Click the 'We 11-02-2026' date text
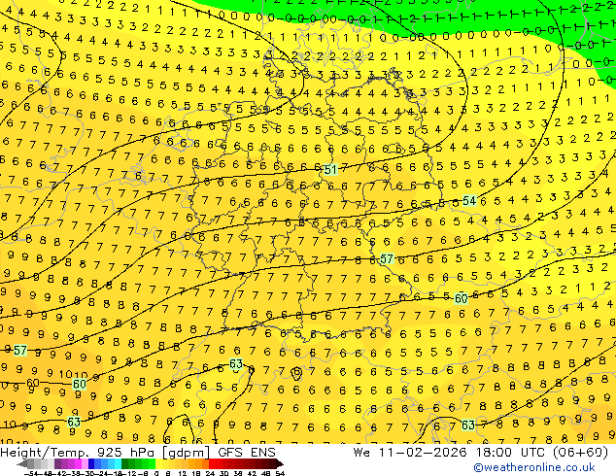 [x=411, y=453]
